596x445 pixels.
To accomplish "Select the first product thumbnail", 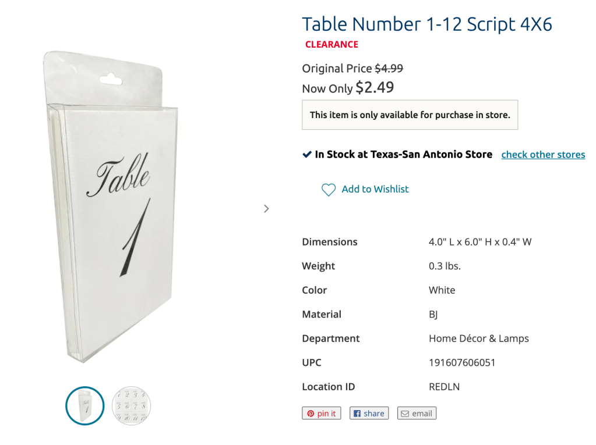I will coord(85,405).
